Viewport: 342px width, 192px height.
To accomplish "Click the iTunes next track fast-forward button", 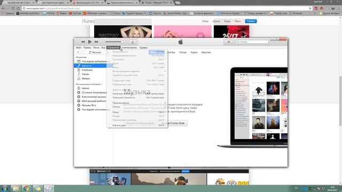I will 96,42.
